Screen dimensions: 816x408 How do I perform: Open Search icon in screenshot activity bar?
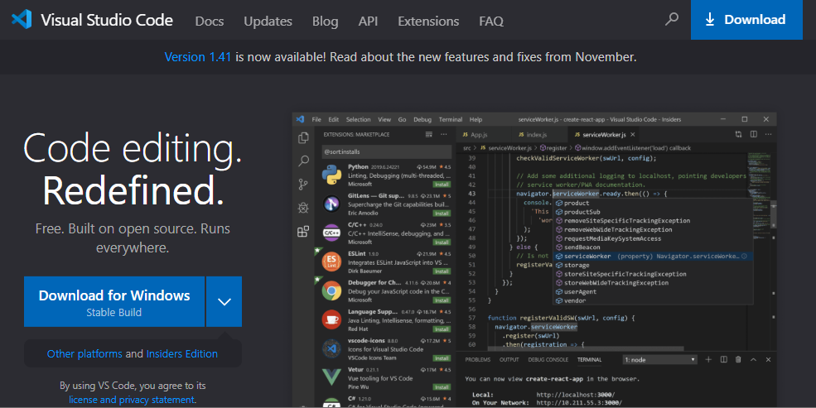[303, 161]
